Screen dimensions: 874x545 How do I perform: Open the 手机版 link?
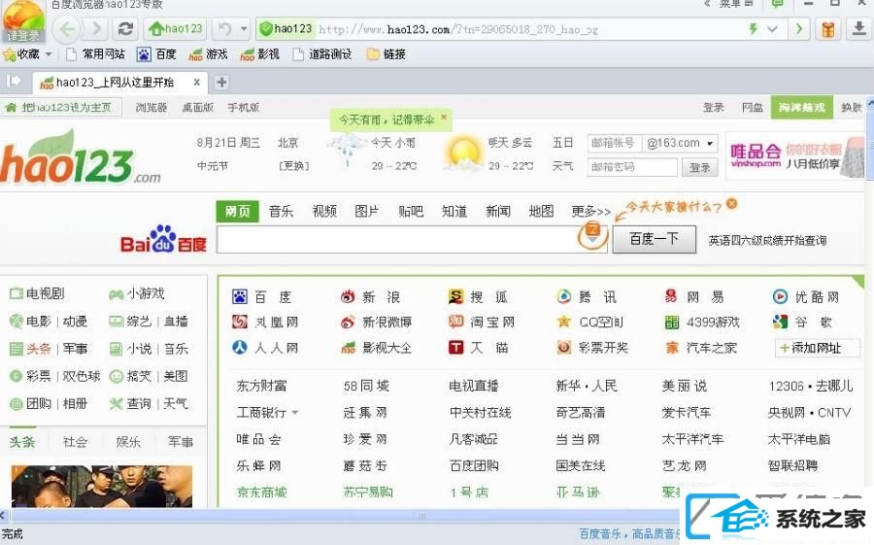[x=243, y=107]
